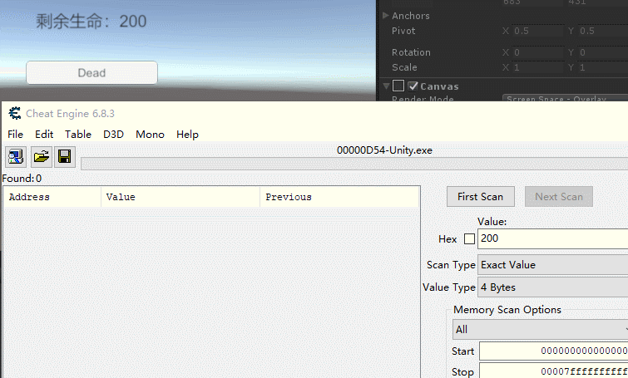The height and width of the screenshot is (378, 628).
Task: Click the open folder icon in Cheat Engine toolbar
Action: (41, 156)
